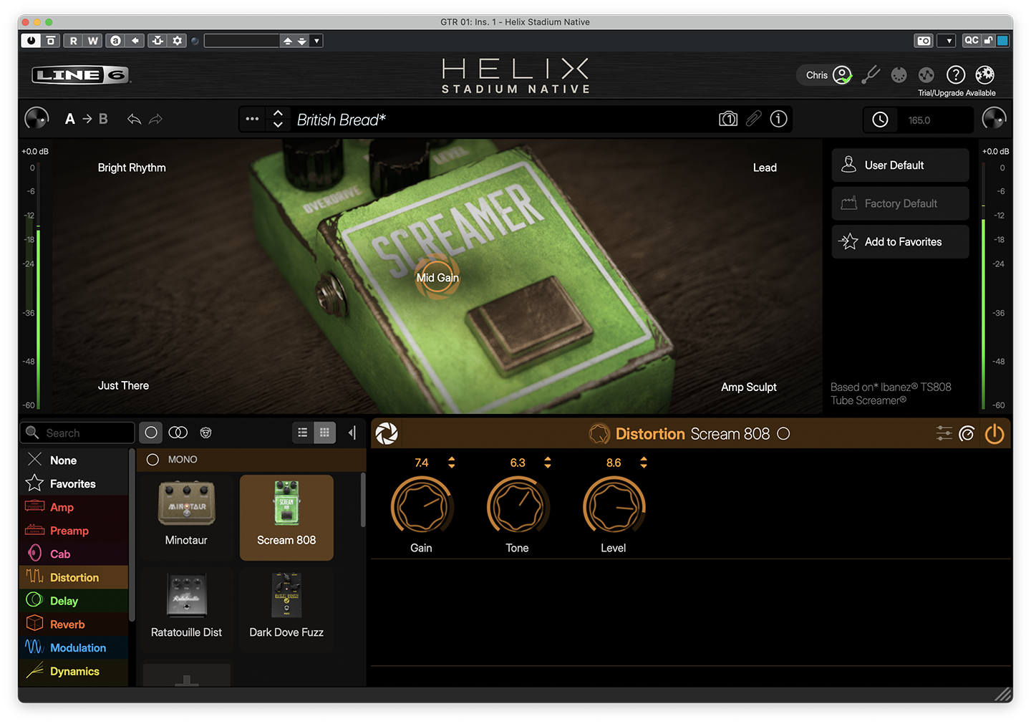Image resolution: width=1031 pixels, height=724 pixels.
Task: Open the dropdown next to host camera button
Action: pos(947,41)
